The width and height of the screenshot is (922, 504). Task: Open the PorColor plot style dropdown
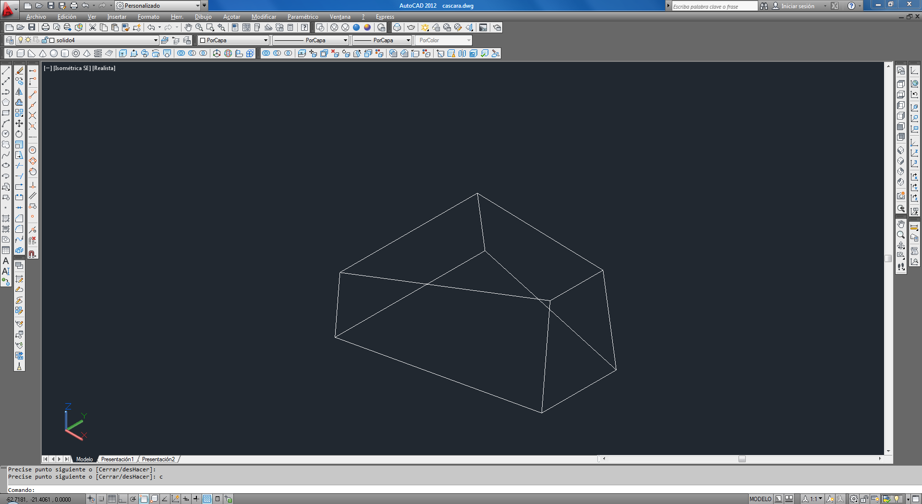click(469, 40)
